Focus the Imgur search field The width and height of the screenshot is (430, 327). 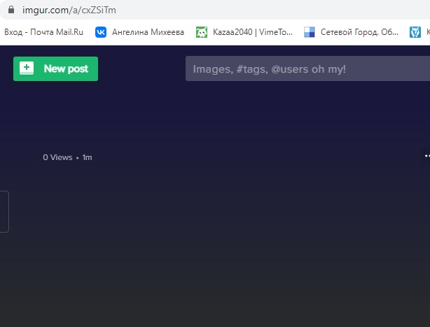[x=307, y=68]
